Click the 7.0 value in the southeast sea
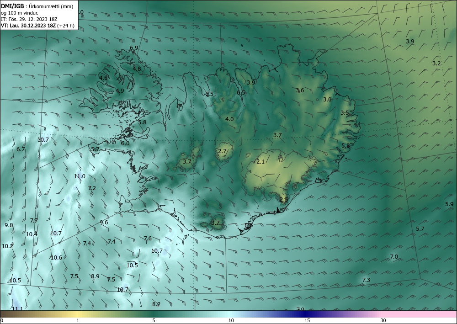The height and width of the screenshot is (324, 457). click(x=394, y=257)
